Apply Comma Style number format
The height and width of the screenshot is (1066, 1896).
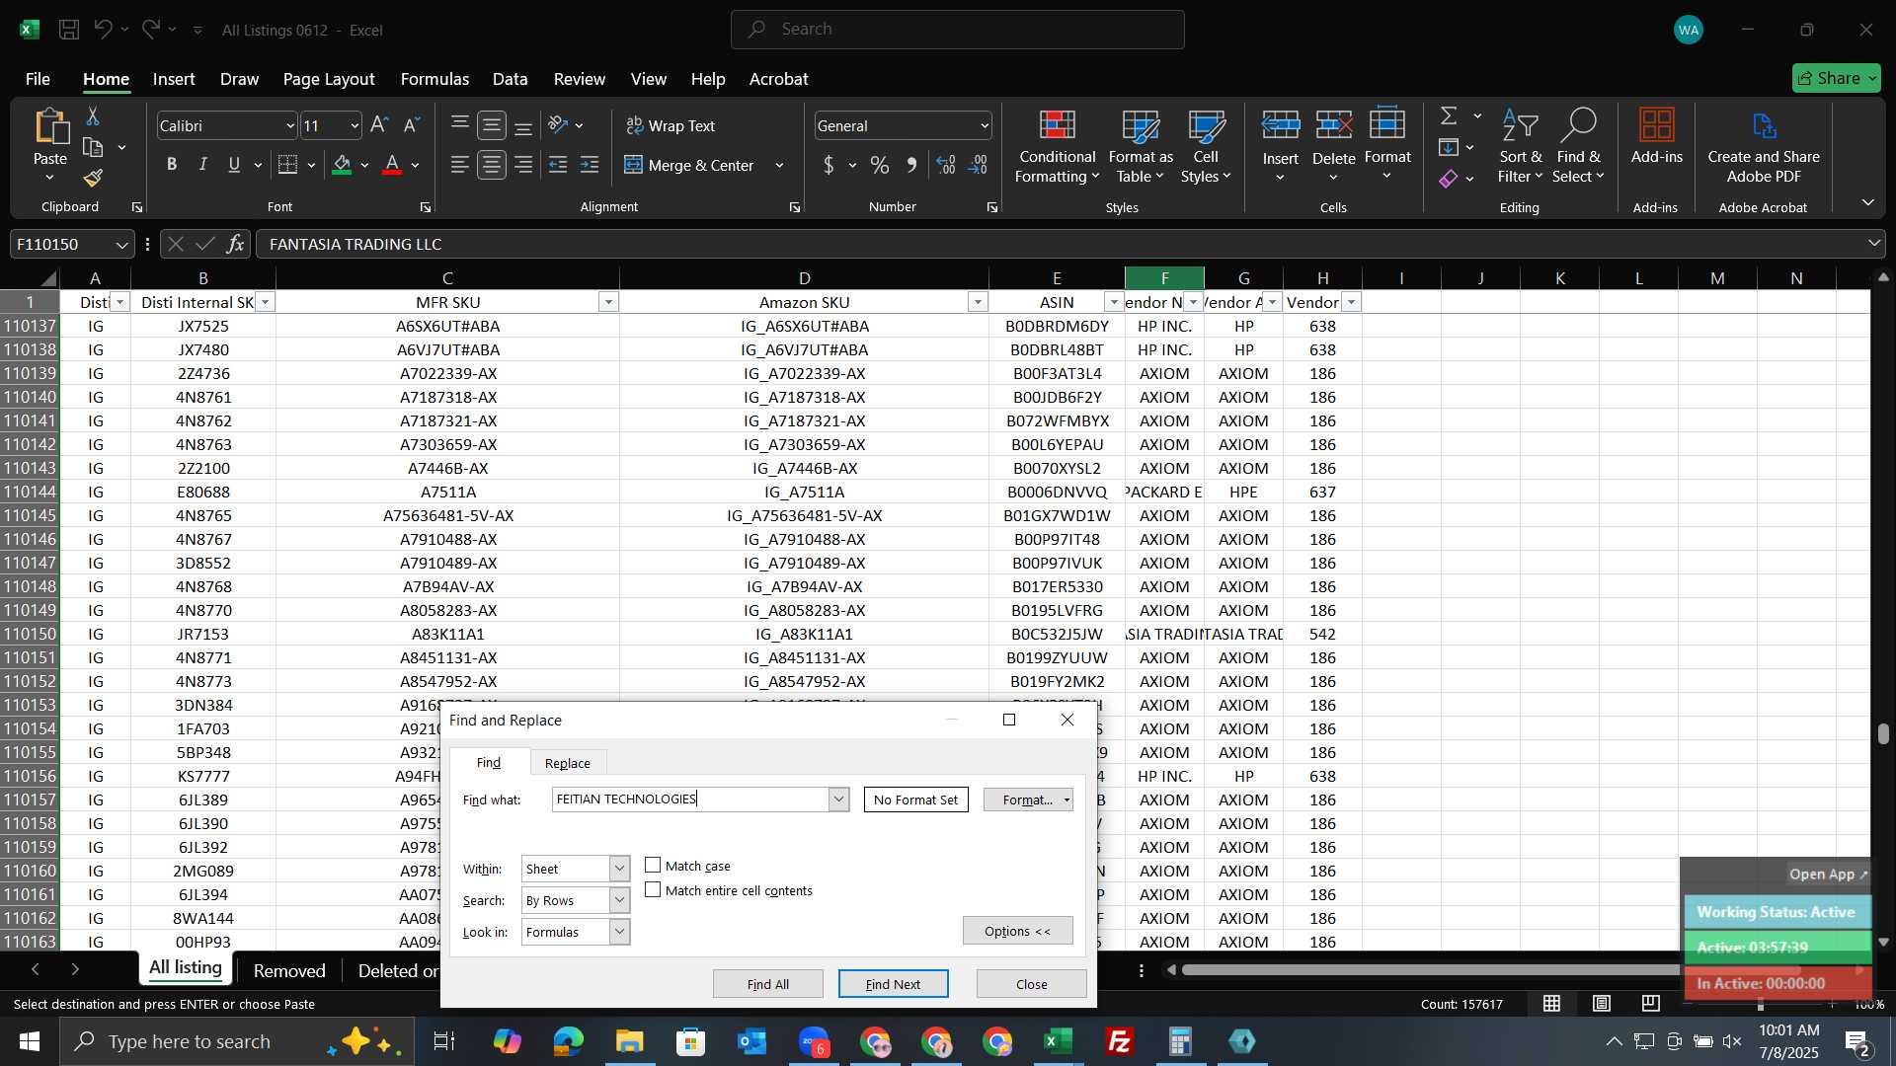[910, 165]
